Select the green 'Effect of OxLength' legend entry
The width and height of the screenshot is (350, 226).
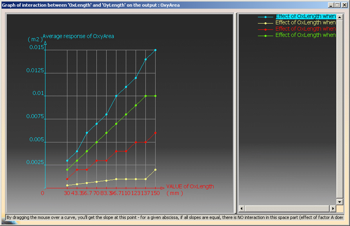click(x=305, y=35)
